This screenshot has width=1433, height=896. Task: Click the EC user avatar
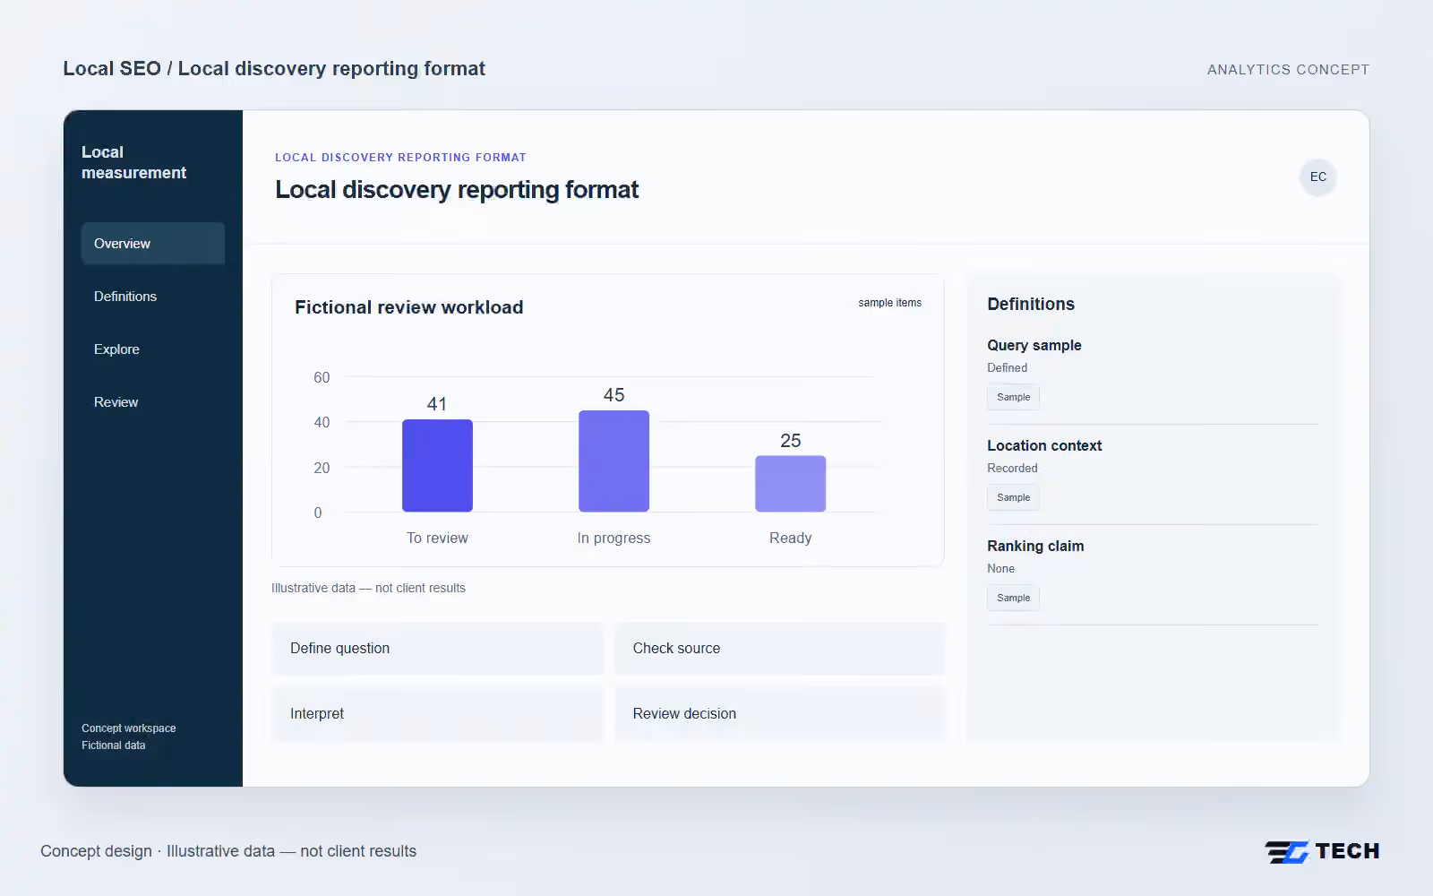[x=1318, y=177]
